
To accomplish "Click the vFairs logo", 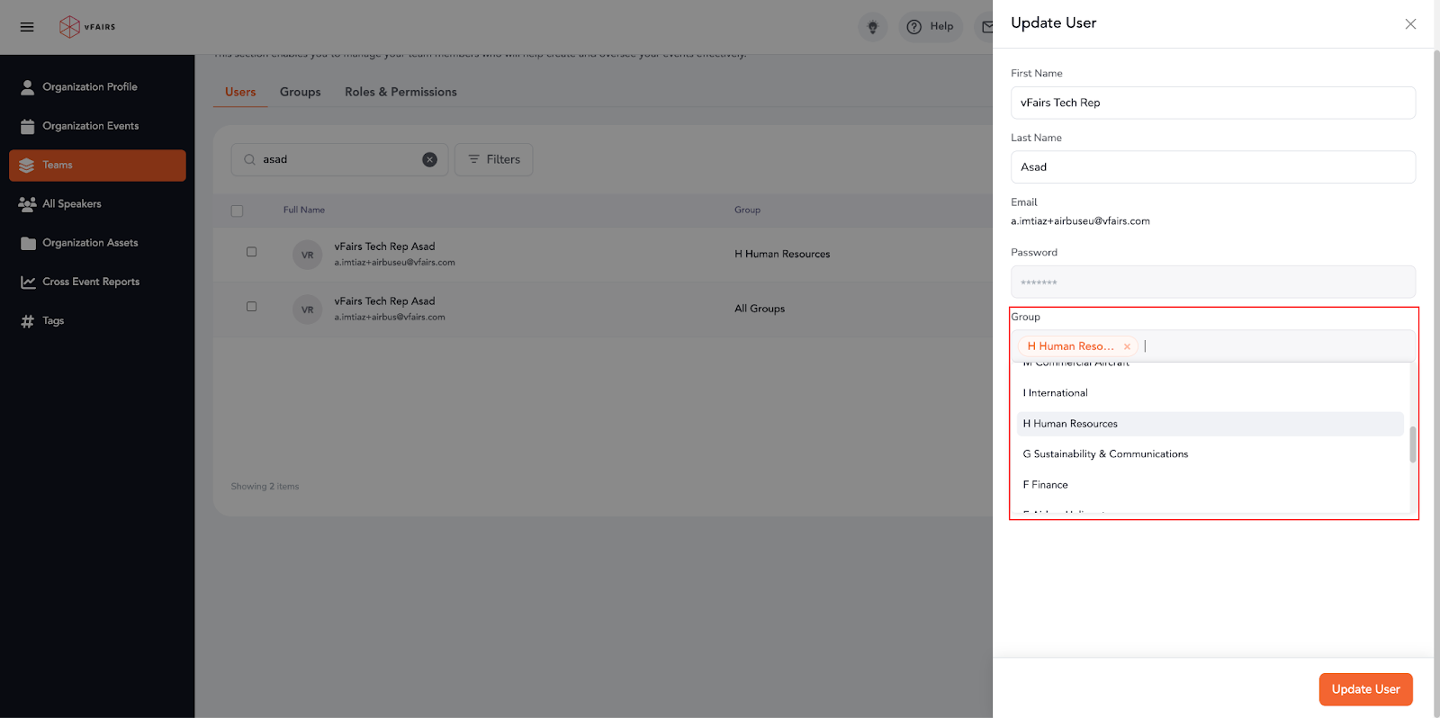I will (87, 27).
